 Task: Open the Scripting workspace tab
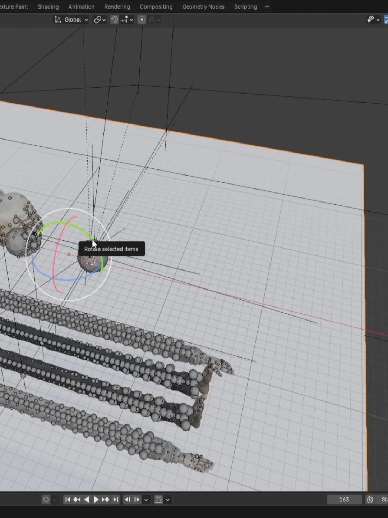[245, 6]
